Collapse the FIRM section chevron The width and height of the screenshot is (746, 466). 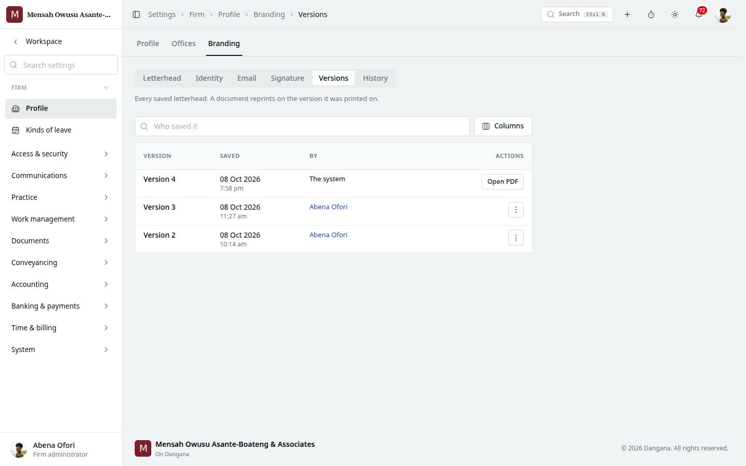pos(106,88)
